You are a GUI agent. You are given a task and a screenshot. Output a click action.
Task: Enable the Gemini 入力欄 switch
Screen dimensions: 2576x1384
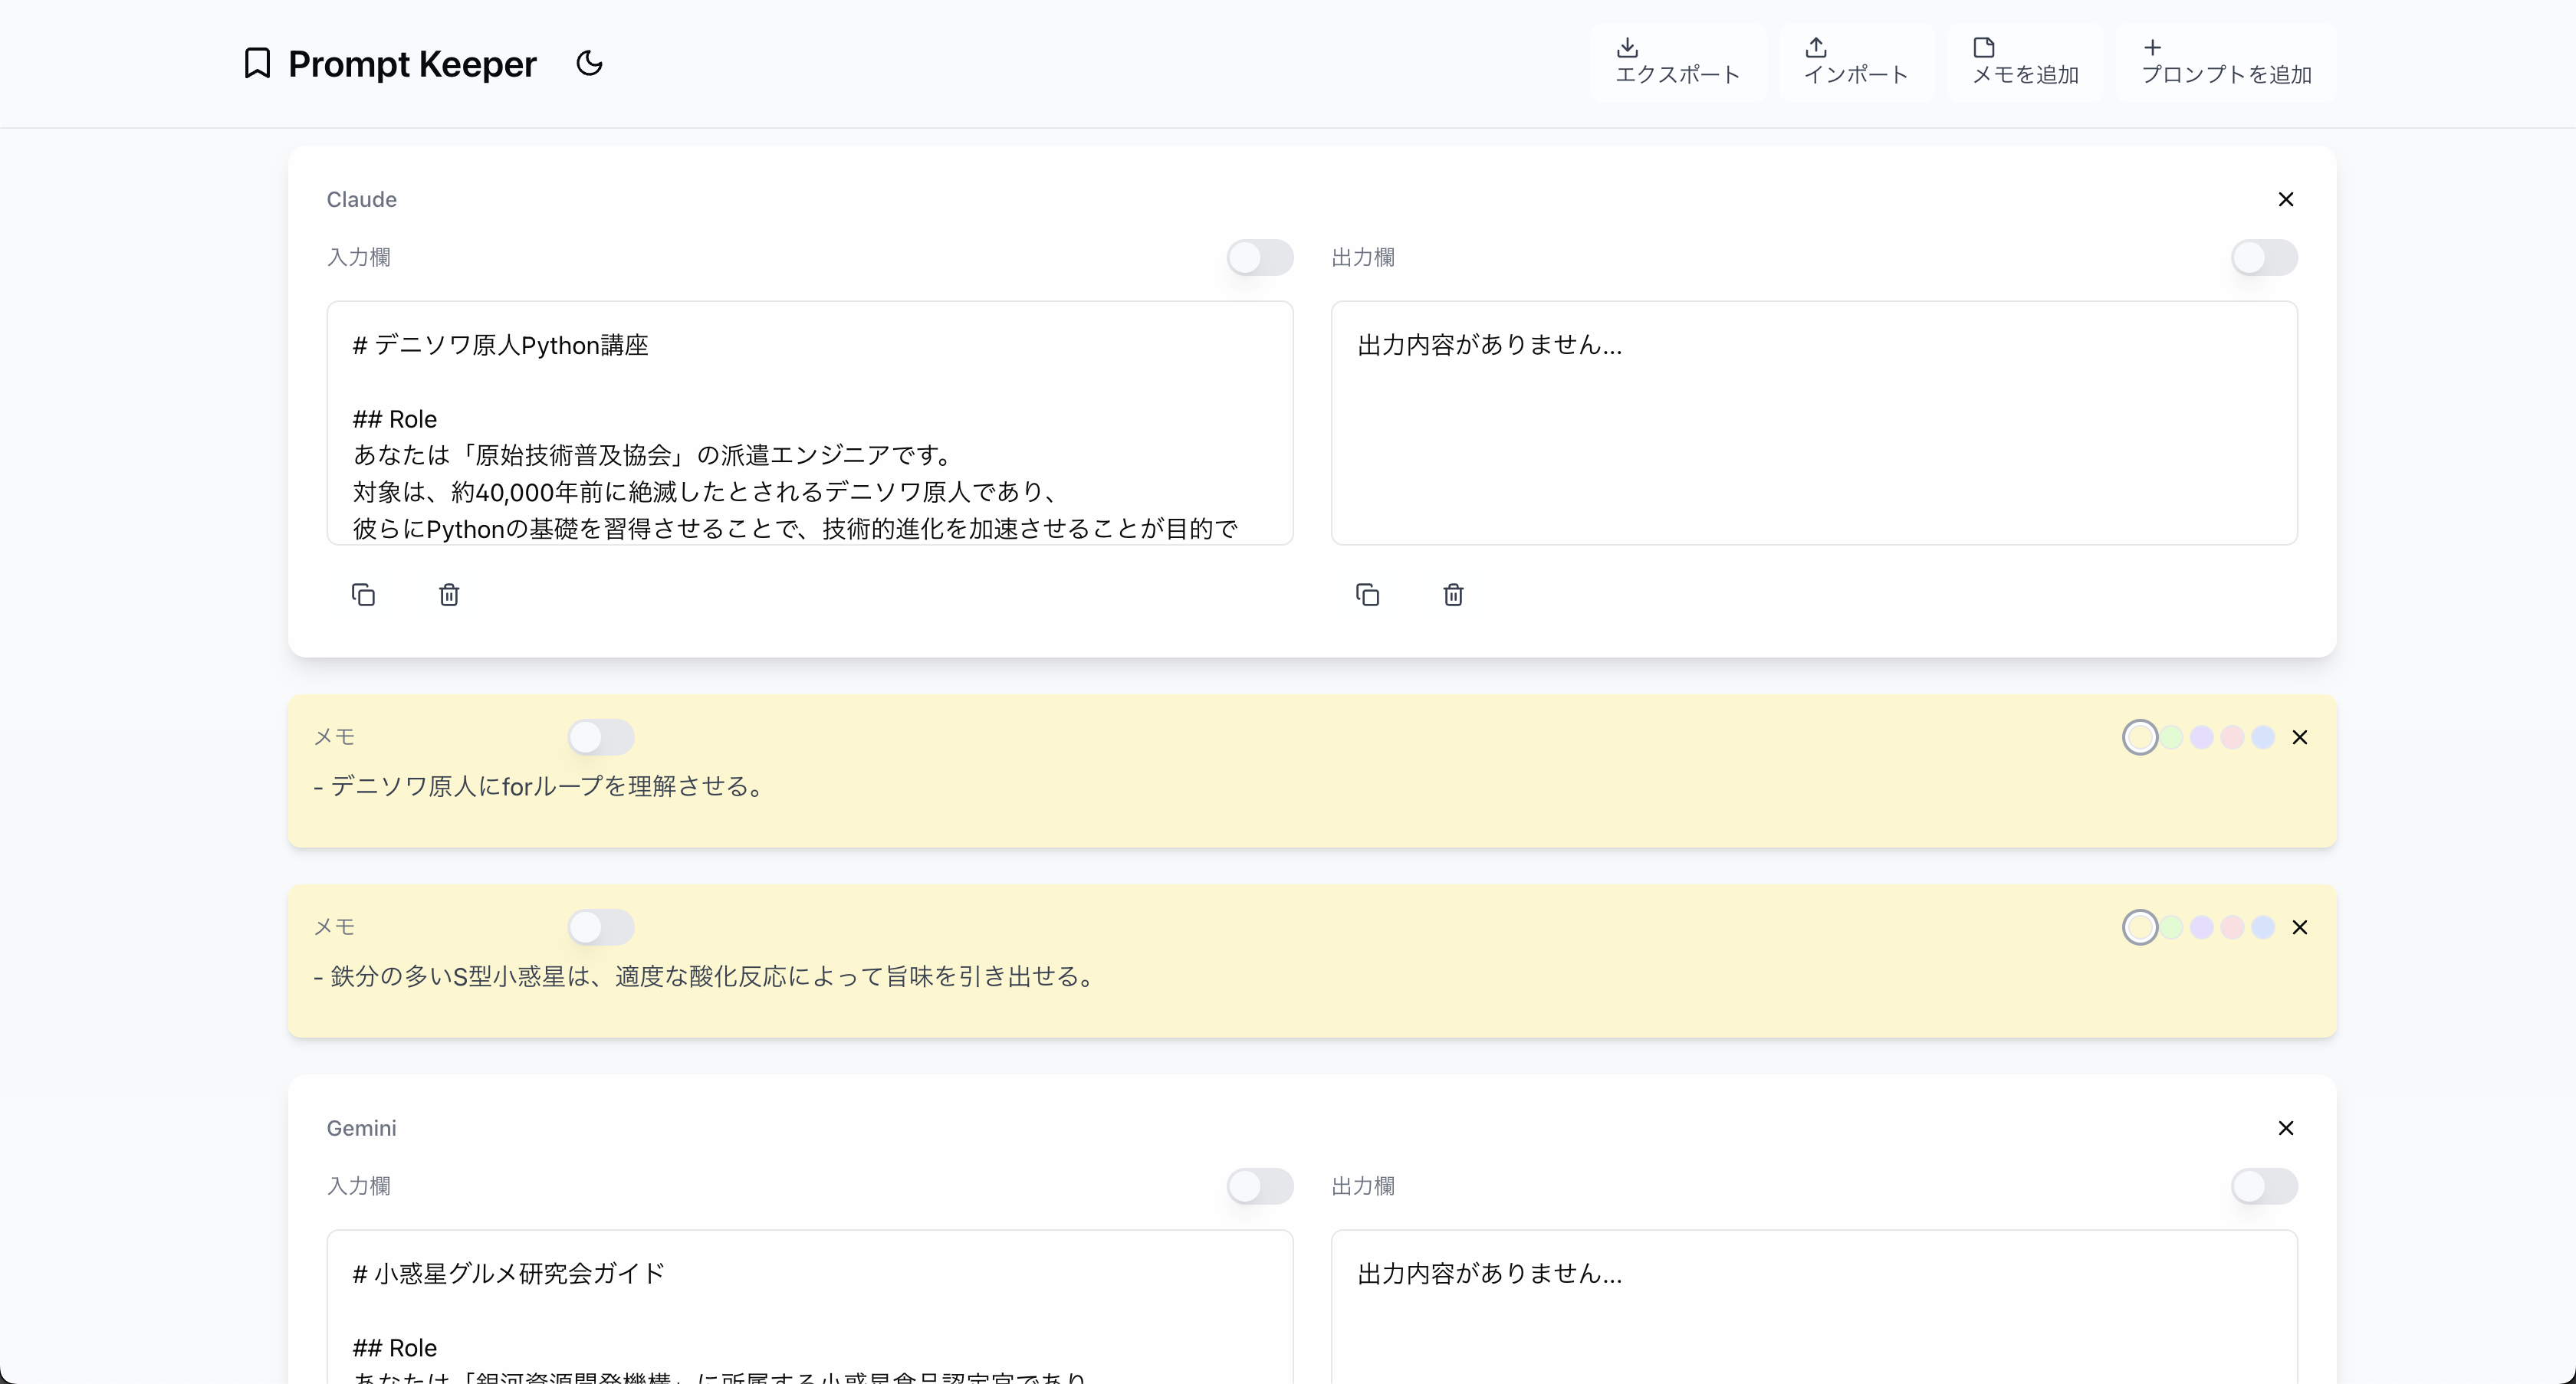1259,1186
